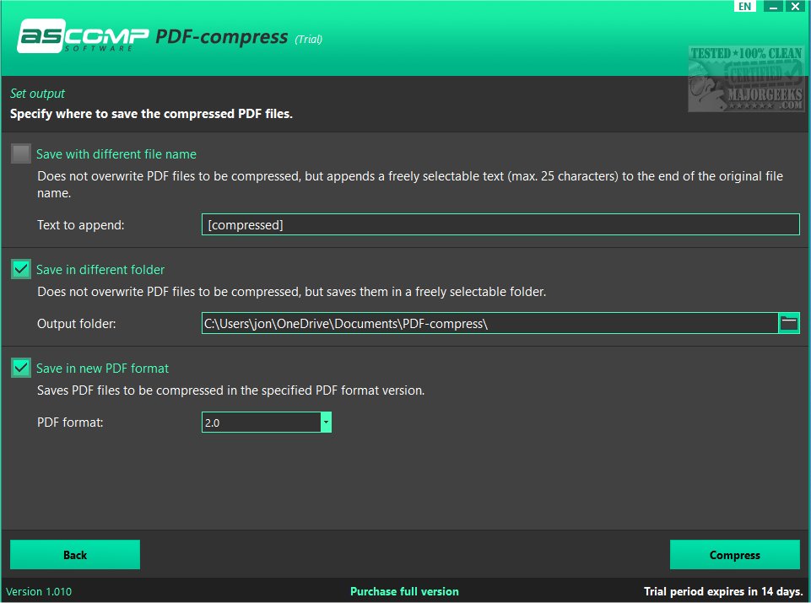This screenshot has height=603, width=811.
Task: Click the Output folder: label
Action: [77, 324]
